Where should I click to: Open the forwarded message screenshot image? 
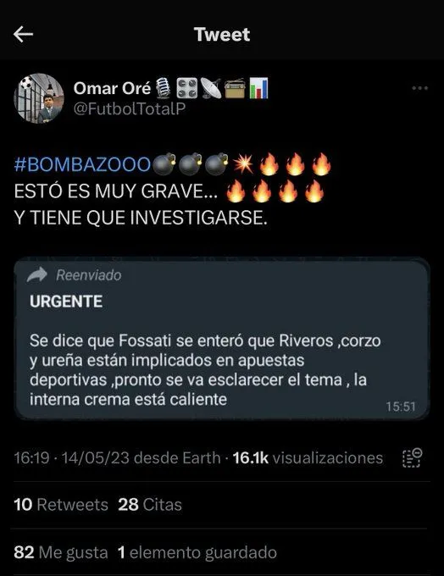(x=222, y=339)
